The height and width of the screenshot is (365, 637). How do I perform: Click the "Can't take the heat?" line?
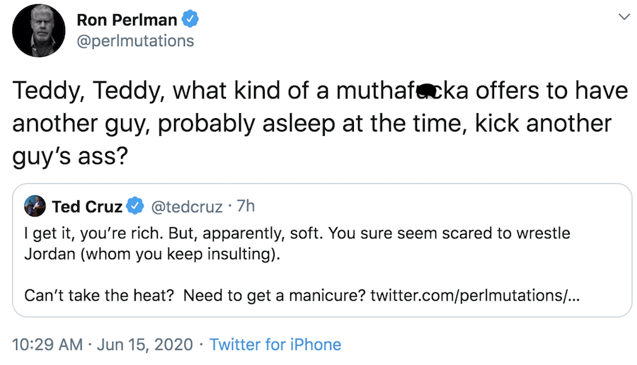click(x=99, y=294)
